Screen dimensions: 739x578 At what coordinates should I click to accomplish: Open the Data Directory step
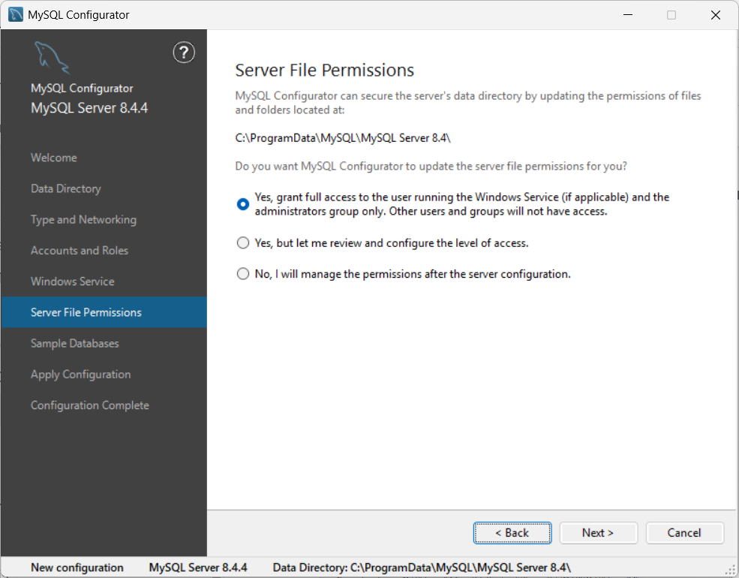[65, 188]
